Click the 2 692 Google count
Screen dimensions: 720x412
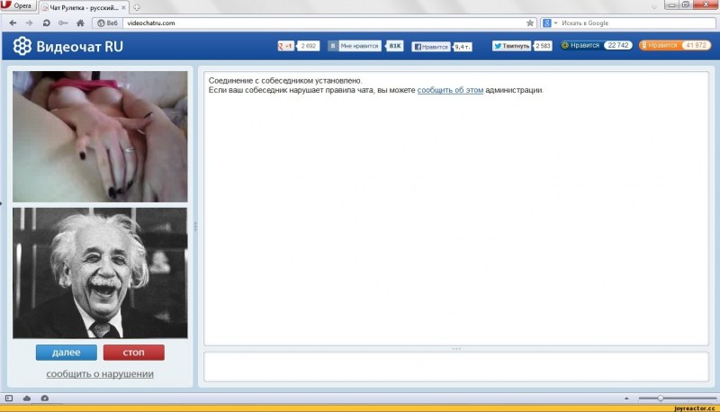tap(308, 46)
